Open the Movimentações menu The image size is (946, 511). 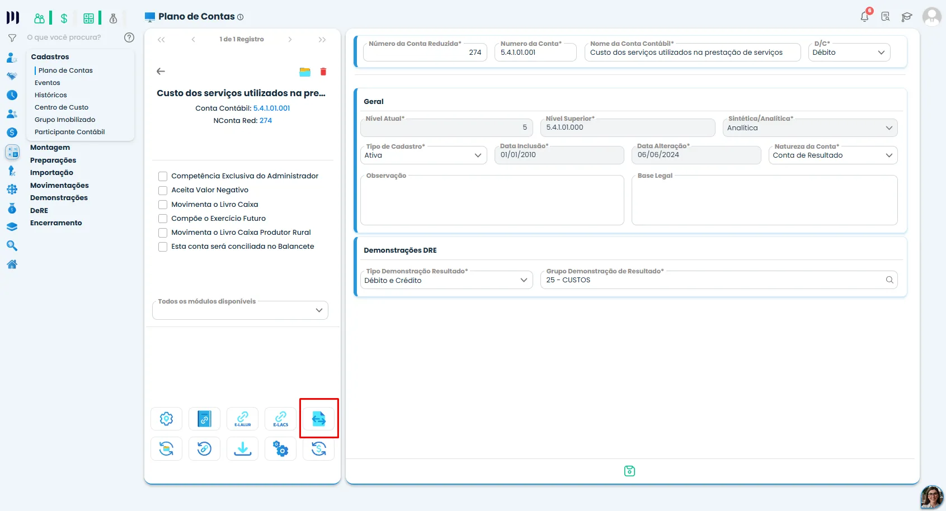[59, 185]
